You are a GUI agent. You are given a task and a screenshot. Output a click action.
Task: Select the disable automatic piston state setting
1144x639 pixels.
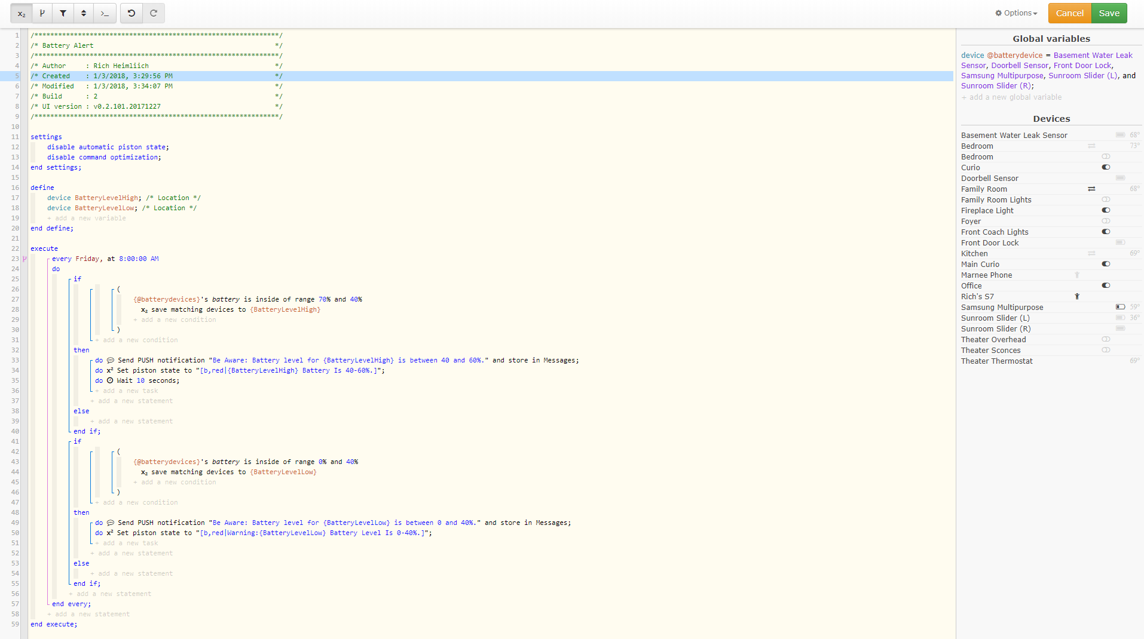pos(108,148)
